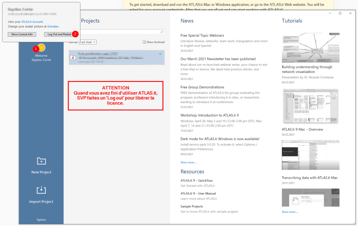The height and width of the screenshot is (226, 358).
Task: Expand Show more under News
Action: coord(188,162)
